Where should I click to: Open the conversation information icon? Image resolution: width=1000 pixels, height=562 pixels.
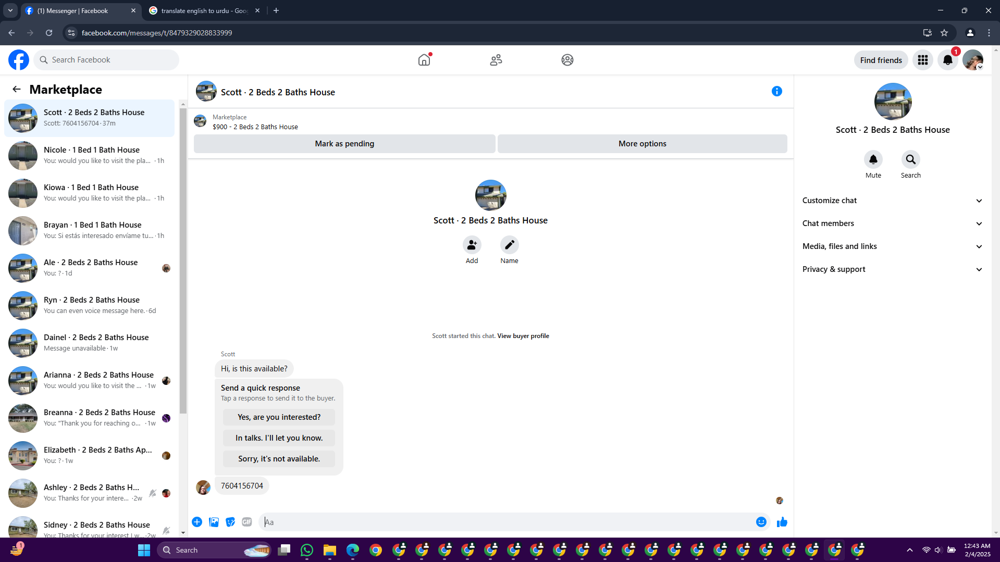[777, 91]
